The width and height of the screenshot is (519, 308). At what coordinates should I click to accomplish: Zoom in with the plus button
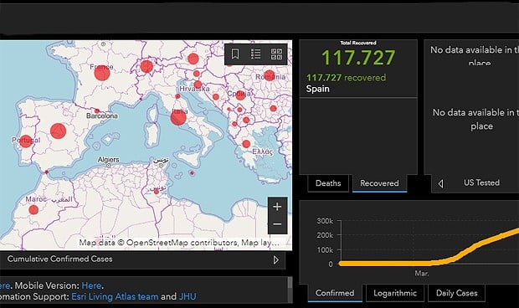pyautogui.click(x=277, y=207)
